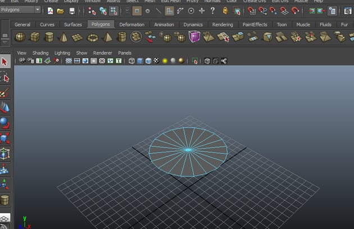This screenshot has width=354, height=229.
Task: Create a polygon cone from the shelf
Action: [63, 37]
